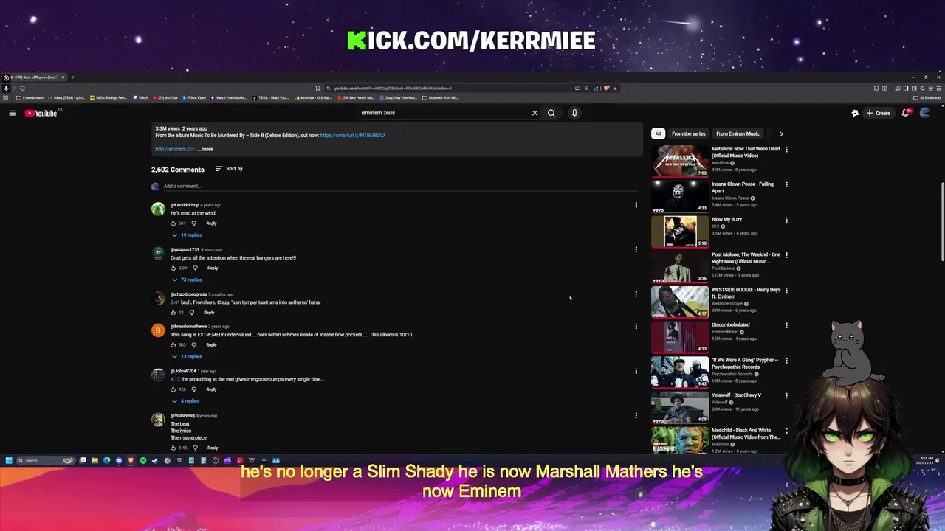Open @gdapps1759 channel name
Viewport: 945px width, 531px height.
[185, 250]
